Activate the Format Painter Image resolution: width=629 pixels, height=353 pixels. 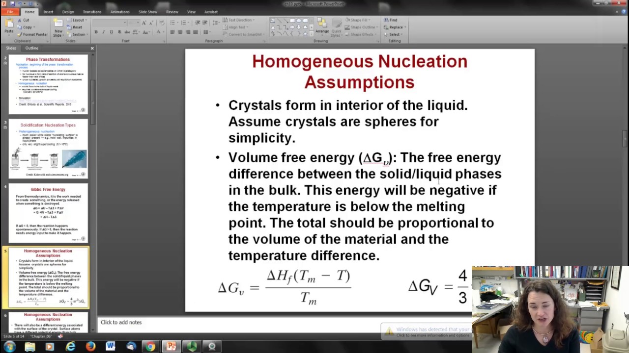click(x=32, y=34)
